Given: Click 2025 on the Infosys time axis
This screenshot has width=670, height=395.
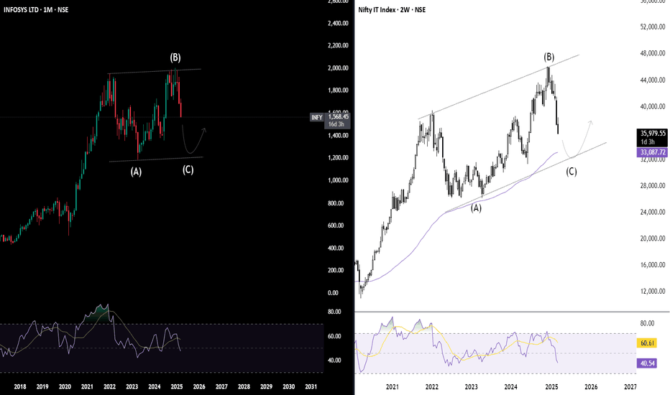Looking at the screenshot, I should (176, 387).
